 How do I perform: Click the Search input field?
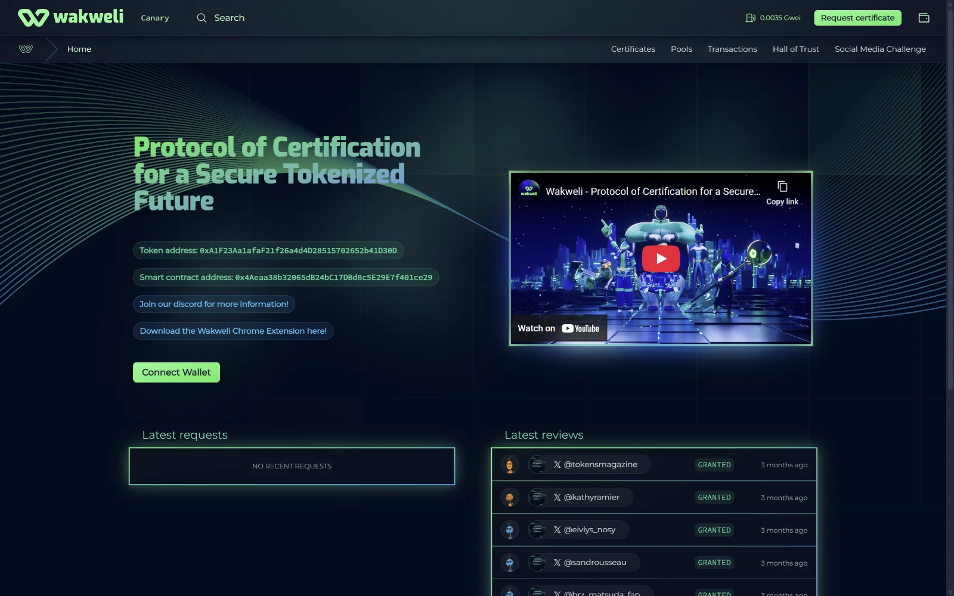click(x=230, y=18)
